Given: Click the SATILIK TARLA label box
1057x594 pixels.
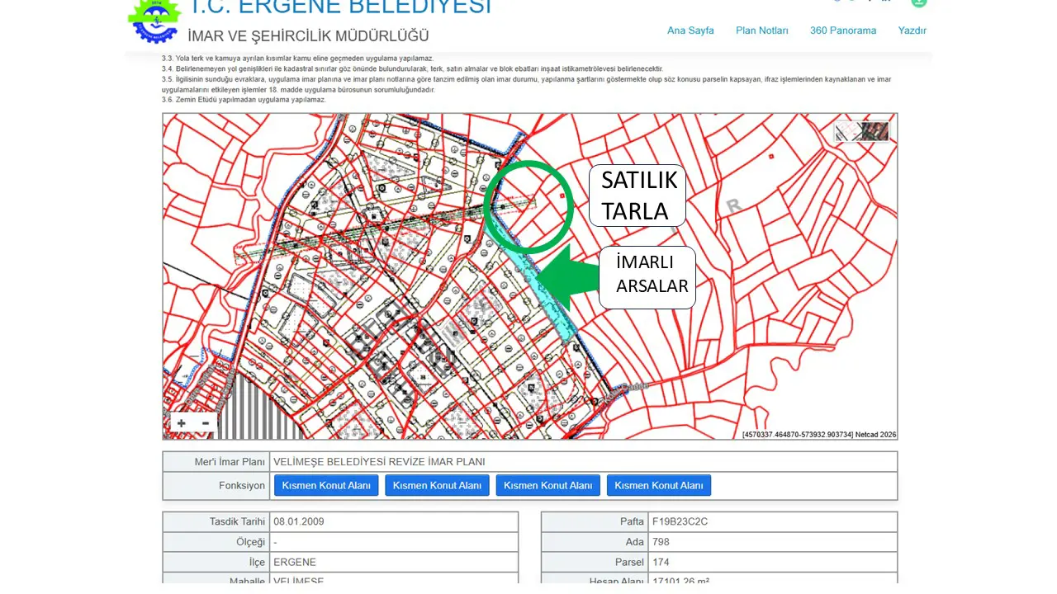Looking at the screenshot, I should point(638,196).
